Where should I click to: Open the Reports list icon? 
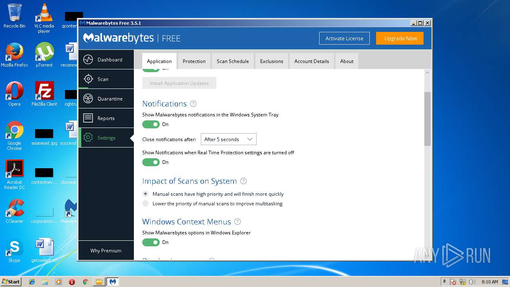(x=88, y=118)
